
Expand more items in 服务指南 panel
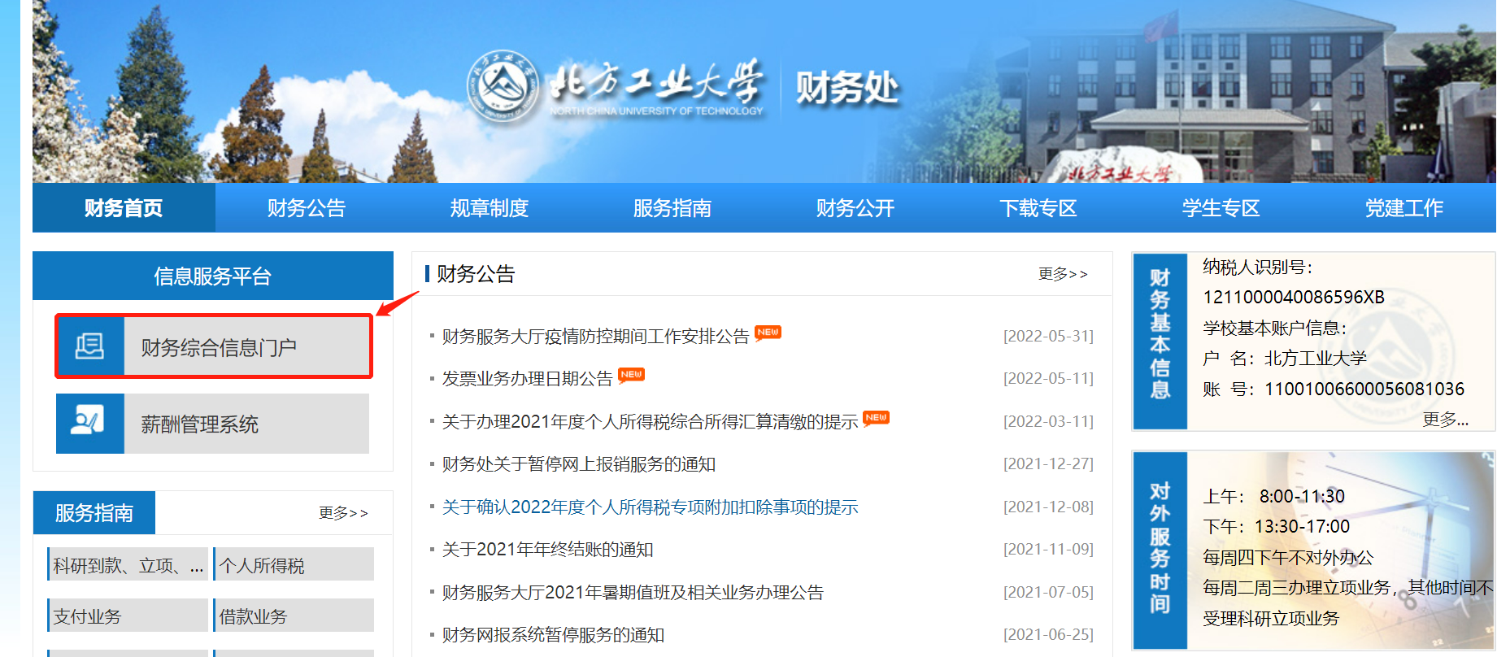[x=342, y=513]
